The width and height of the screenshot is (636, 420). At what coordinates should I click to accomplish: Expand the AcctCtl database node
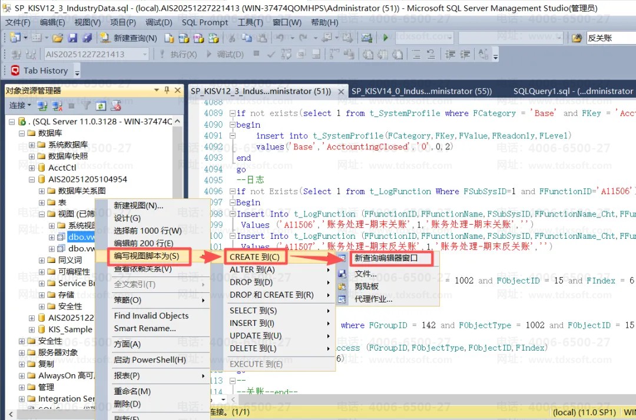[32, 168]
